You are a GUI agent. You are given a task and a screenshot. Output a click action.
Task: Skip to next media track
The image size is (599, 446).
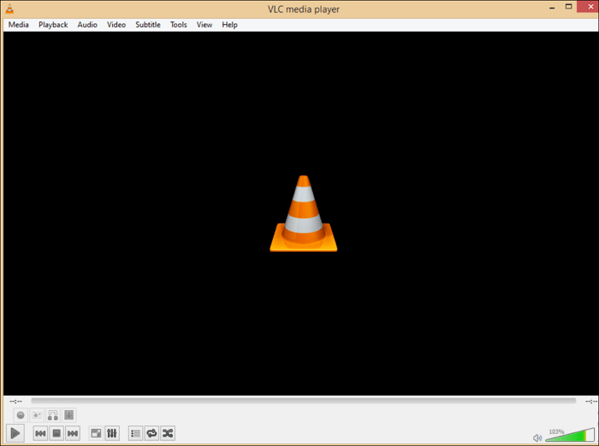(x=73, y=433)
